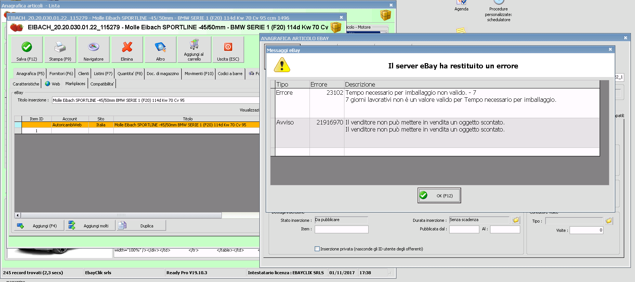Open the folder lookup next to Tipo
Image resolution: width=635 pixels, height=282 pixels.
(609, 221)
